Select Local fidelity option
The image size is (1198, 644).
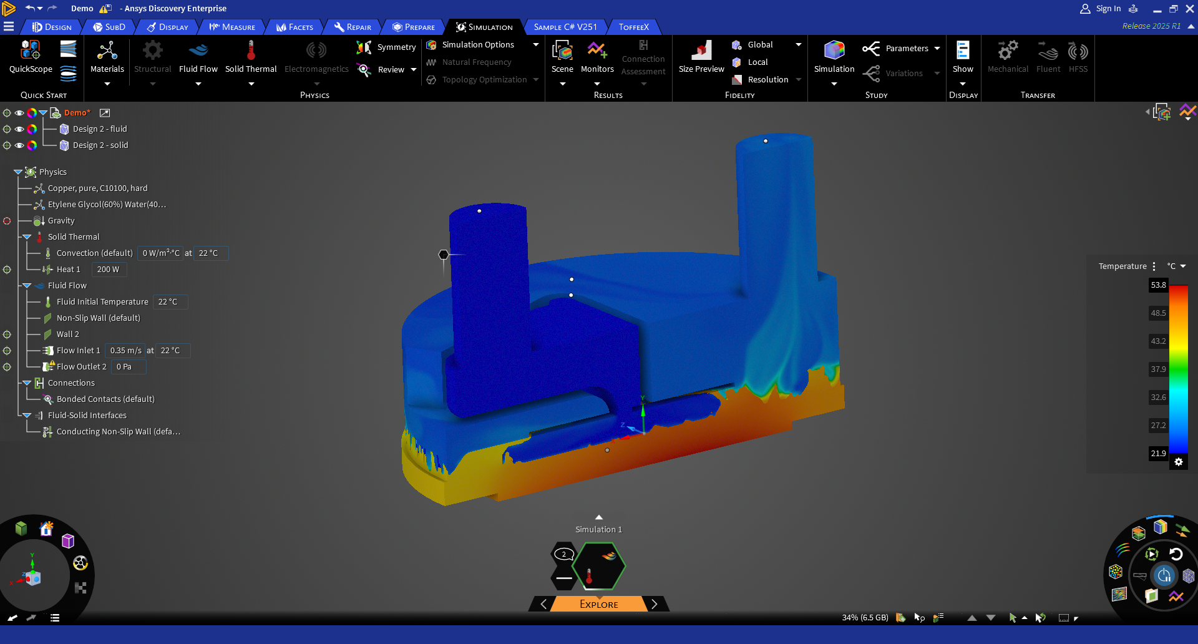(x=750, y=62)
